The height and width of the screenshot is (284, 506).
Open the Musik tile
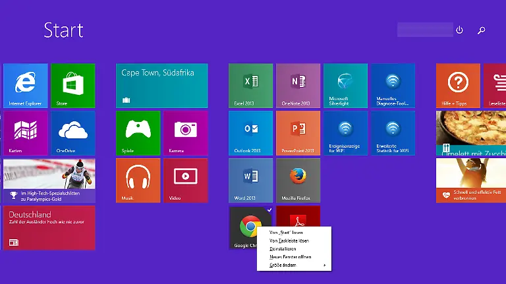[x=138, y=181]
